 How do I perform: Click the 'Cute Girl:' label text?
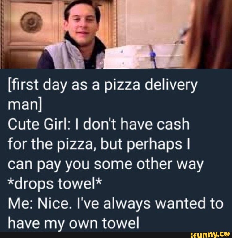point(38,124)
